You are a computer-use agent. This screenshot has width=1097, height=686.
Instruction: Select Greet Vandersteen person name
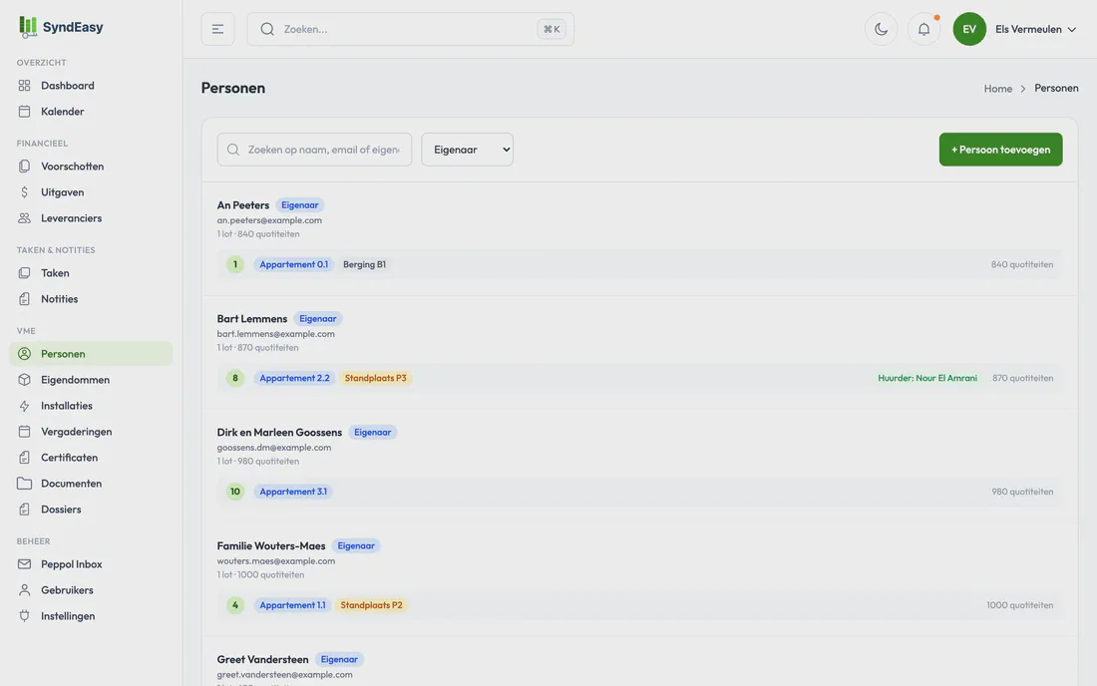tap(262, 659)
